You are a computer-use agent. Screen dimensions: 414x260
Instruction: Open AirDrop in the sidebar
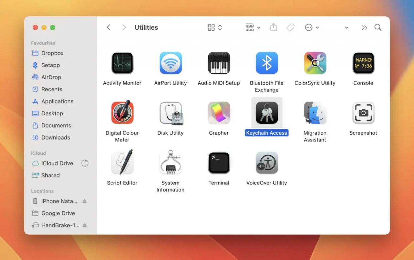(x=51, y=77)
